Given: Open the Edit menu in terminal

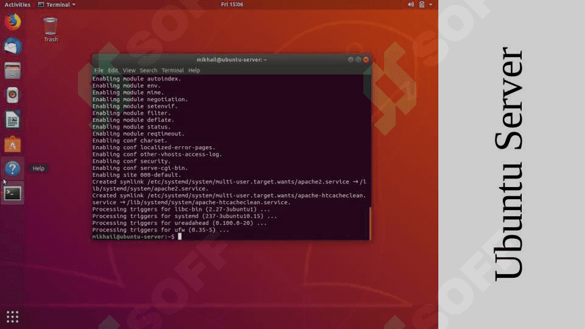Looking at the screenshot, I should point(113,70).
